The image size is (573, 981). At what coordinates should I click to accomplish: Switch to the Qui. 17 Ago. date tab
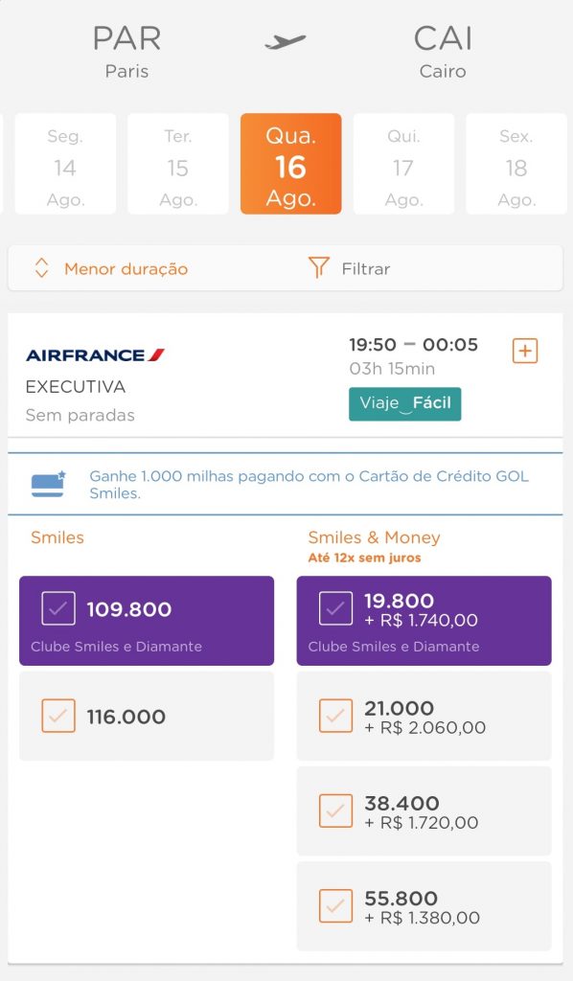[x=403, y=163]
